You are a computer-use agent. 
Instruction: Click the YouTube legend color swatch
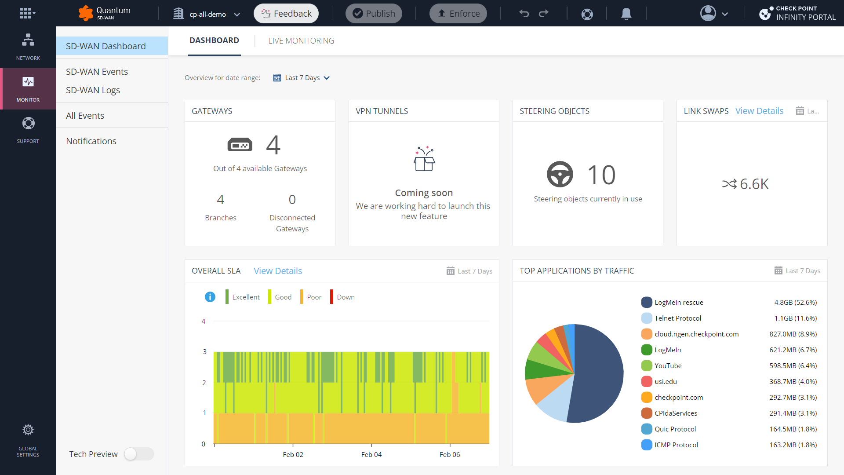pyautogui.click(x=647, y=365)
